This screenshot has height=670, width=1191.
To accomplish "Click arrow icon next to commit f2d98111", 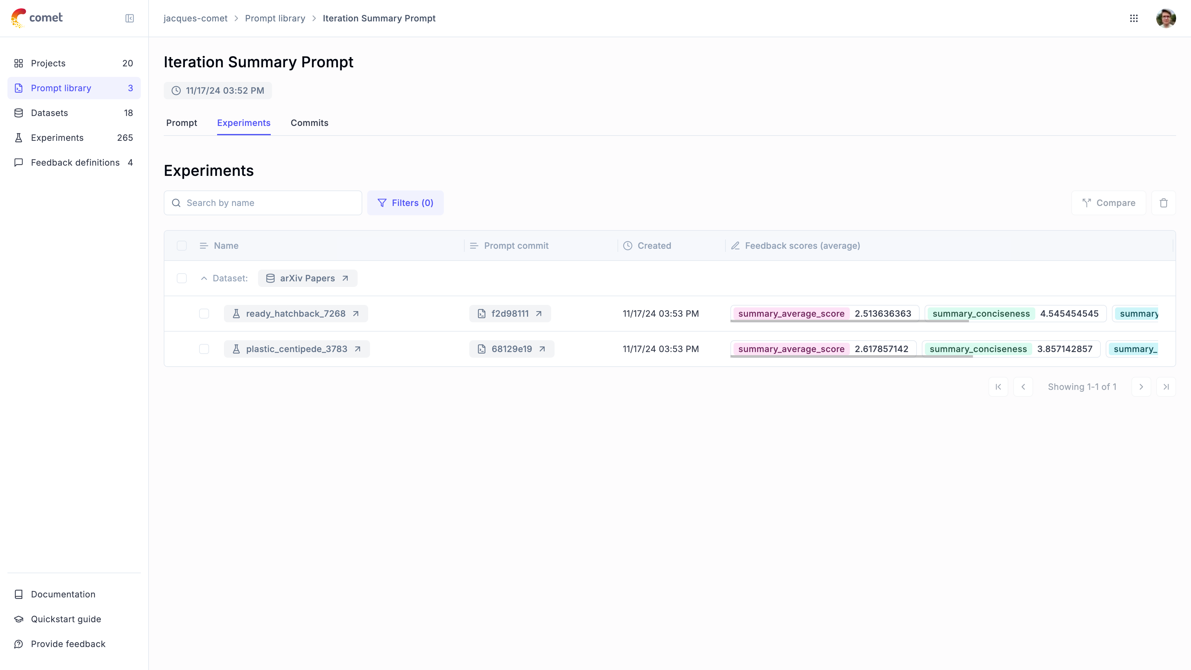I will pyautogui.click(x=539, y=314).
